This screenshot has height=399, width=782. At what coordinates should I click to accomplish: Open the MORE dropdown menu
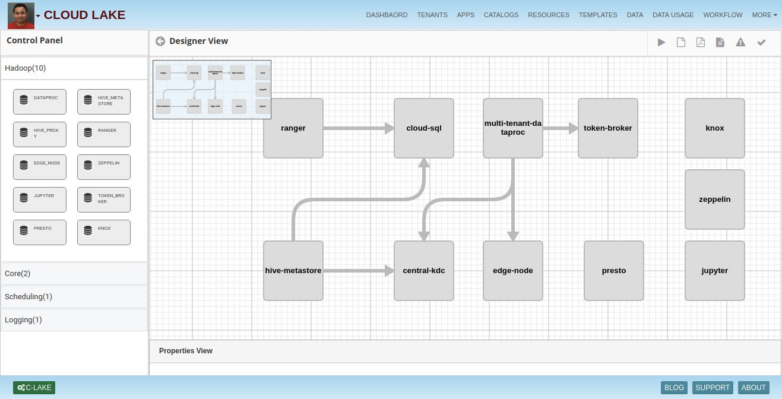click(x=764, y=15)
